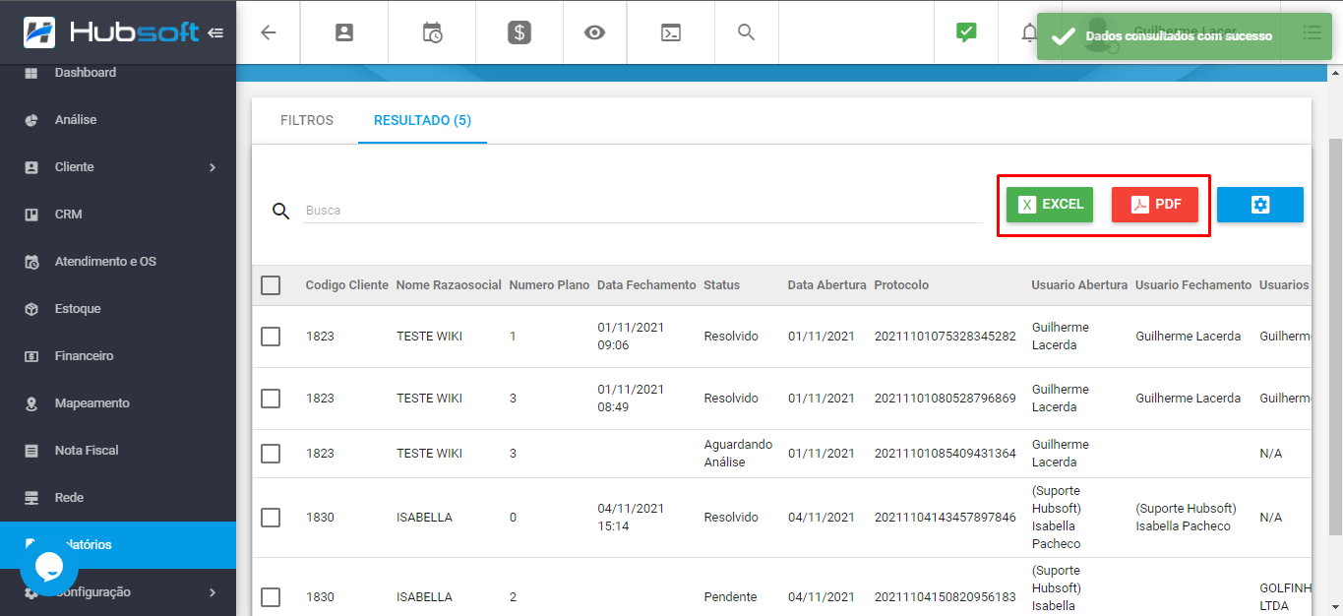The image size is (1343, 616).
Task: Expand the Cliente sidebar submenu
Action: coord(118,166)
